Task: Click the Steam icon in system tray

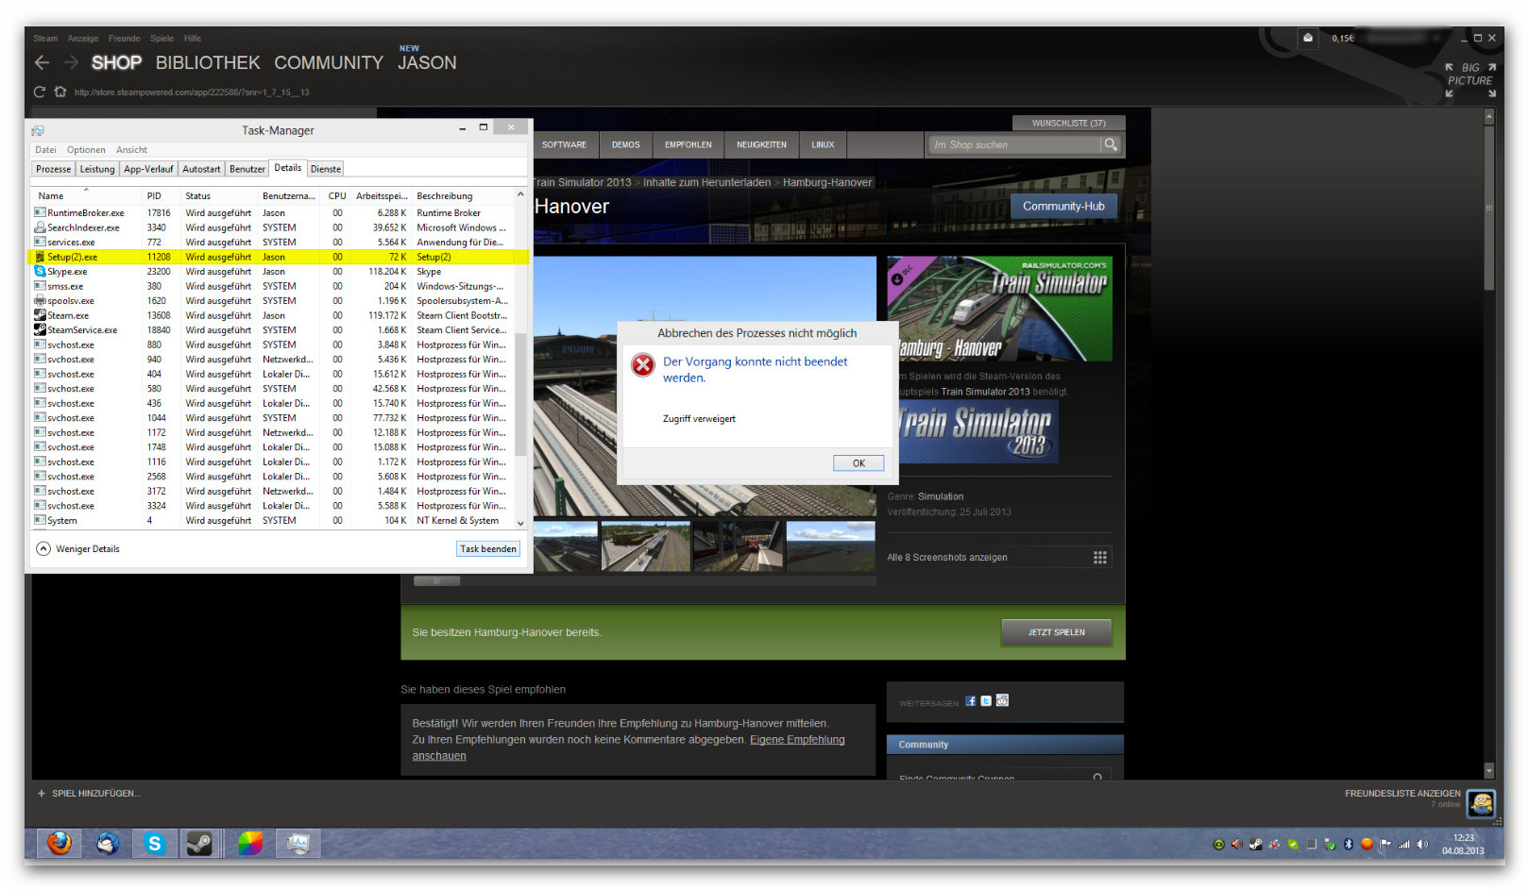Action: 1255,844
